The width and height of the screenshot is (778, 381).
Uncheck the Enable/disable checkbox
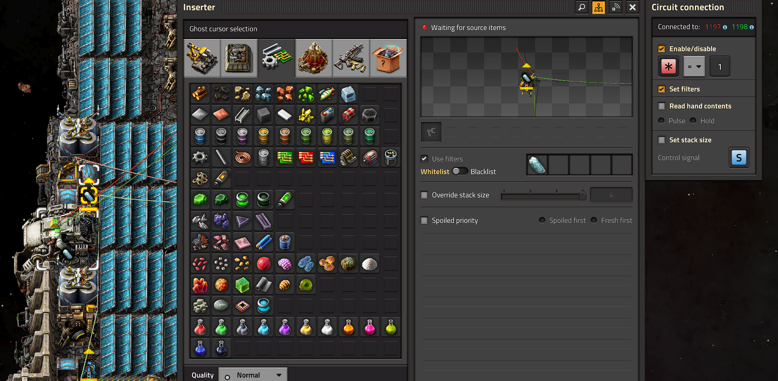click(661, 49)
